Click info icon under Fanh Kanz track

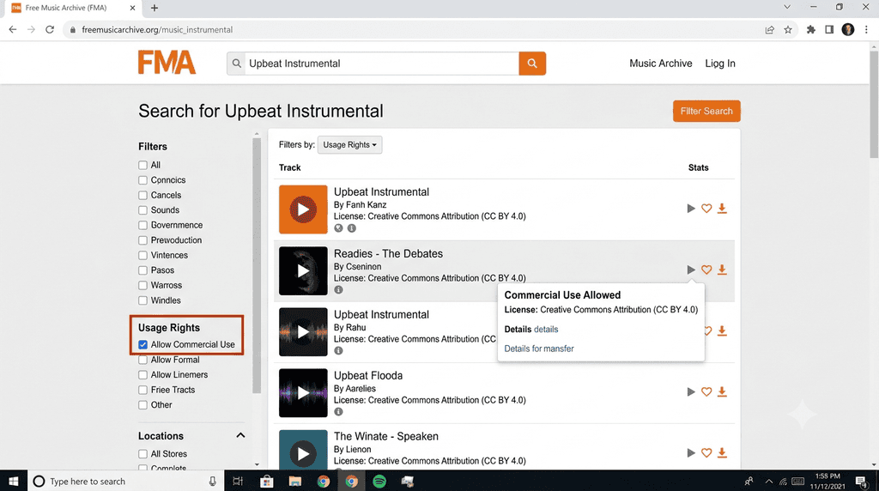(351, 228)
